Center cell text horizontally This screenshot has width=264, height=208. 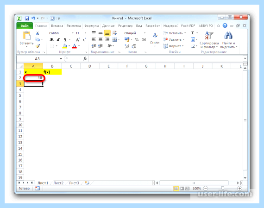point(101,39)
